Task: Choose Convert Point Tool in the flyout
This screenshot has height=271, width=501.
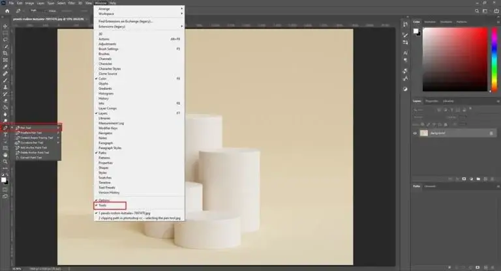Action: pyautogui.click(x=37, y=158)
